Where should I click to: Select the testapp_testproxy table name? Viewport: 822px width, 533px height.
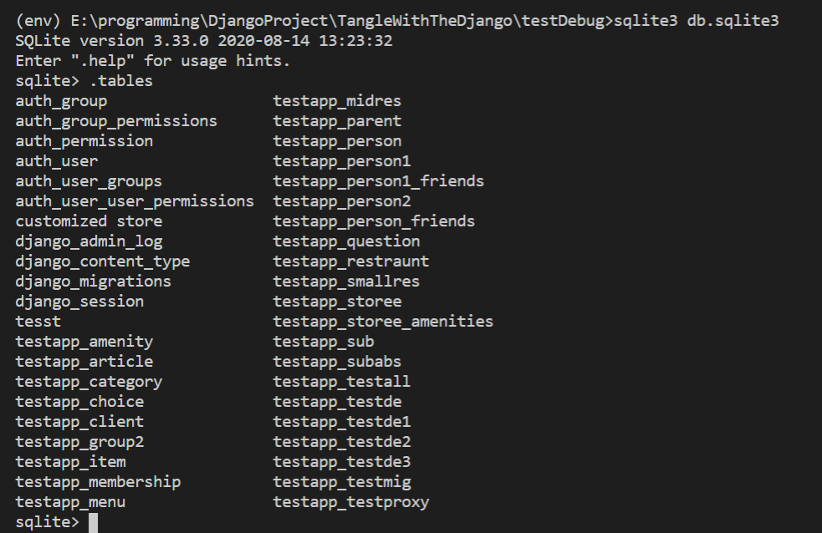351,502
